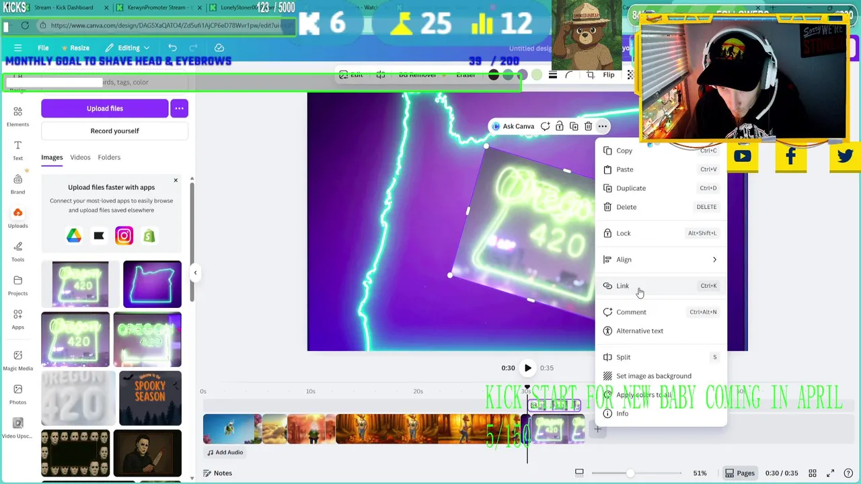This screenshot has width=861, height=484.
Task: Choose Info in the context menu
Action: tap(661, 413)
